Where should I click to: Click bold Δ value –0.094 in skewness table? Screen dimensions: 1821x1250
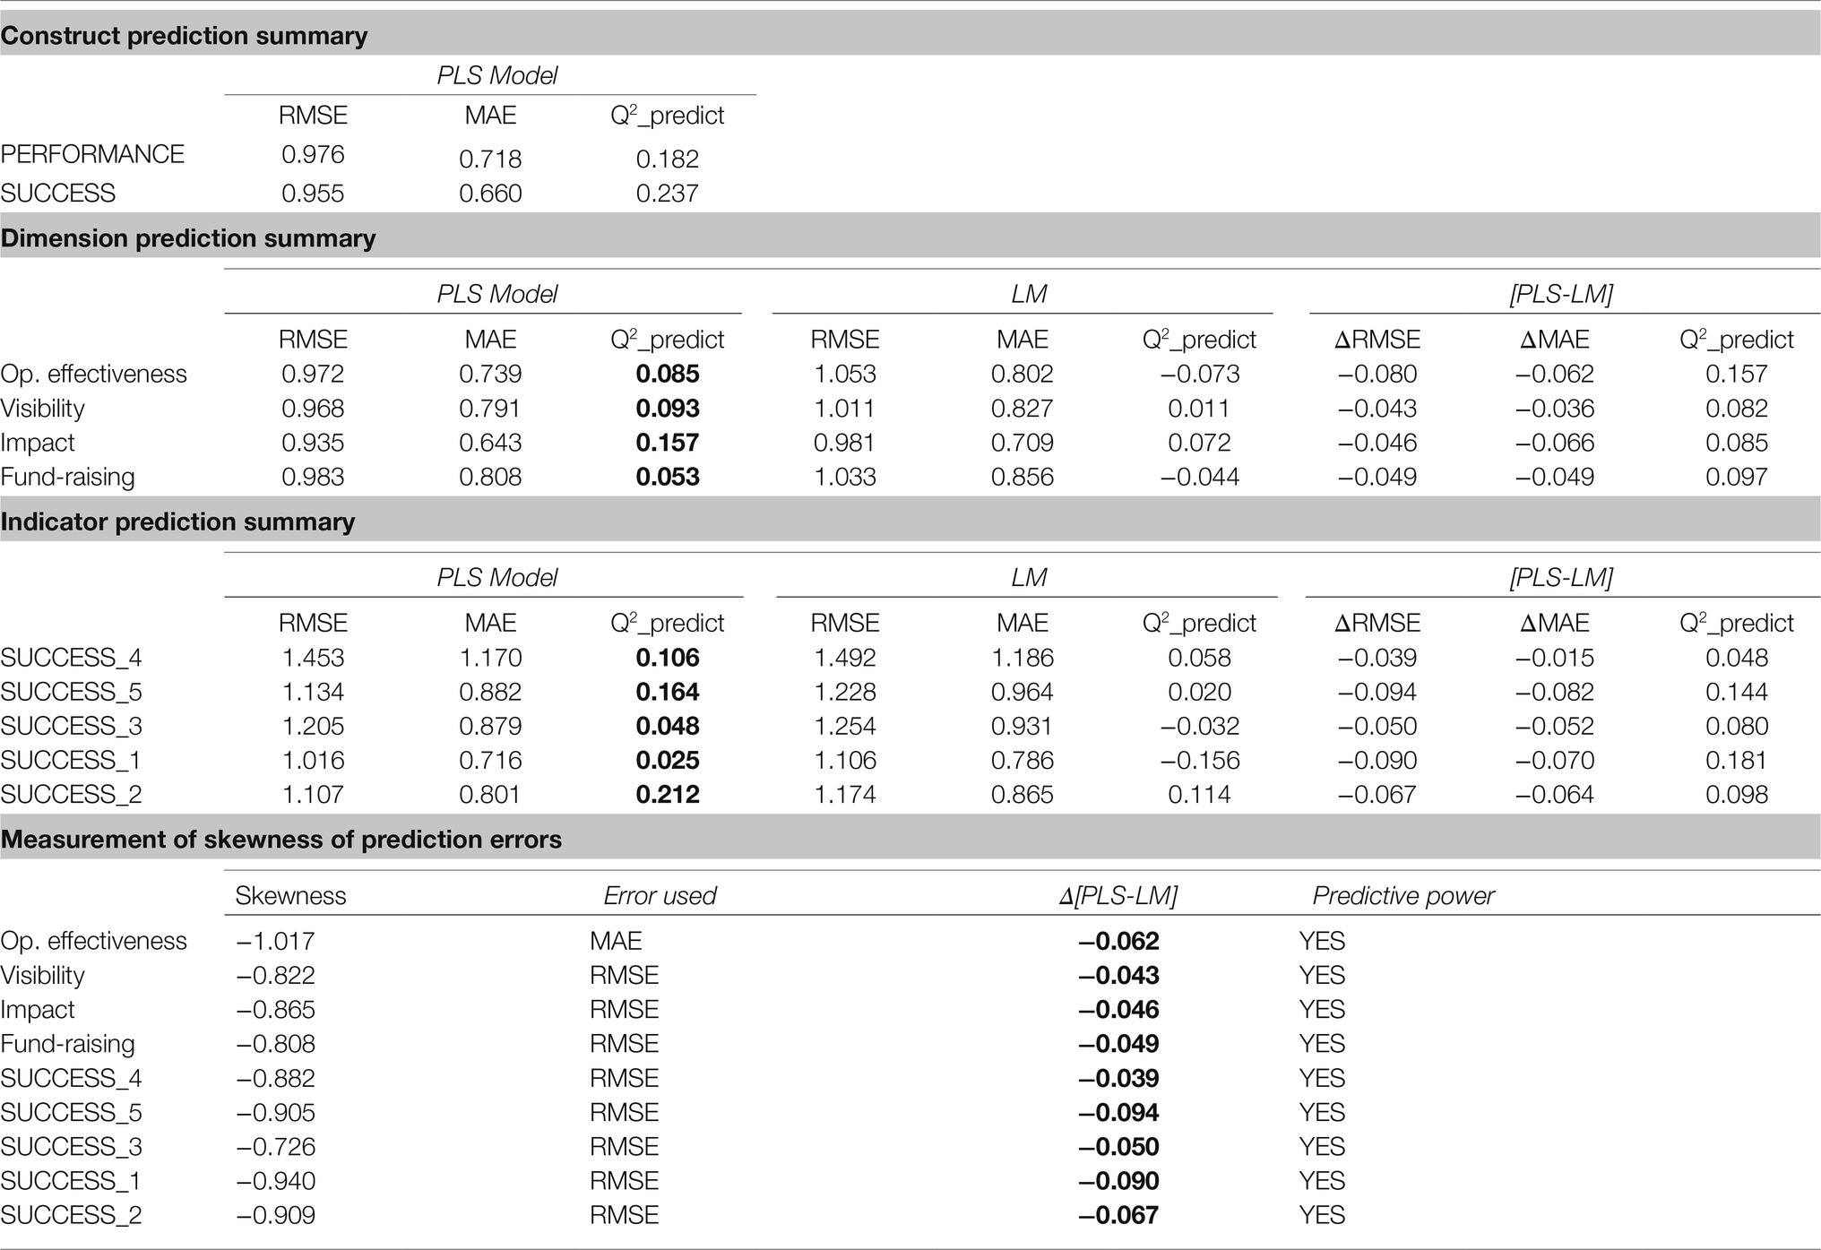[x=1118, y=1112]
